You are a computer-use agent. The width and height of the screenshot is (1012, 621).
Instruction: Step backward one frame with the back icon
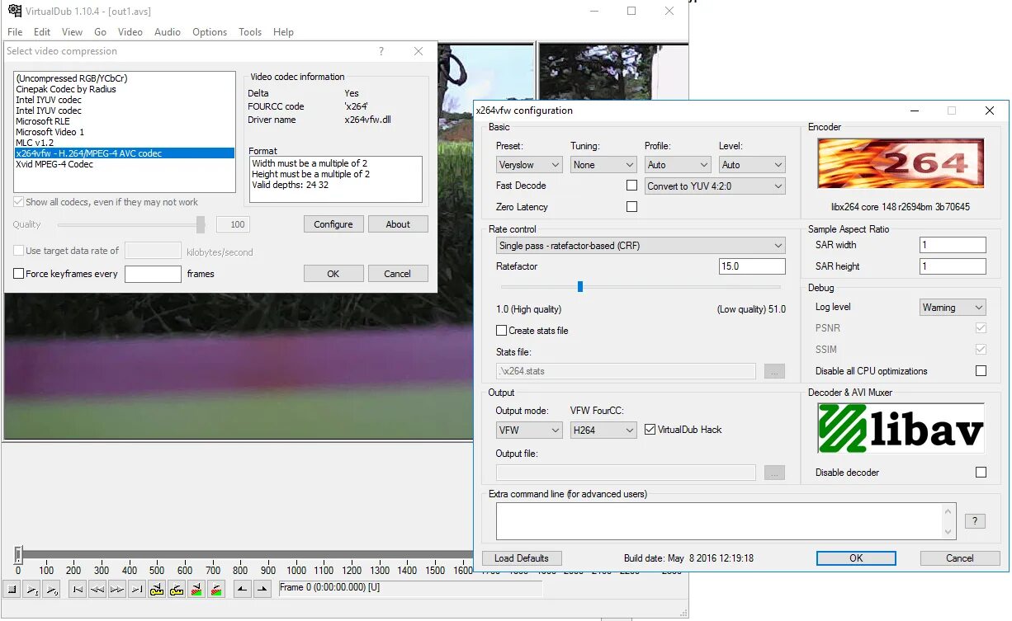(97, 589)
